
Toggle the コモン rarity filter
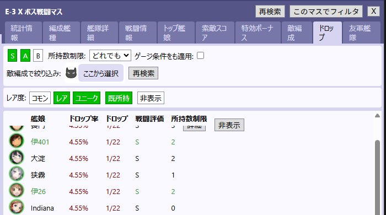pyautogui.click(x=40, y=98)
